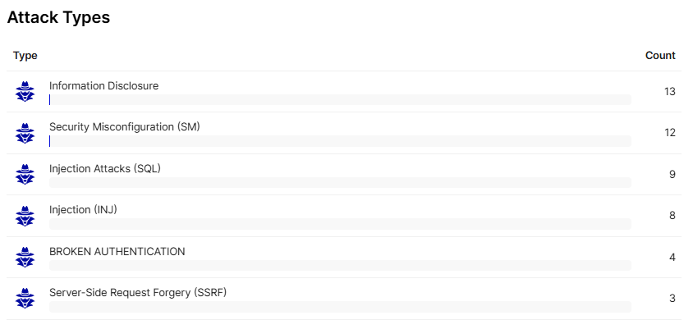The height and width of the screenshot is (320, 693).
Task: Click the Attack Types heading
Action: click(59, 18)
